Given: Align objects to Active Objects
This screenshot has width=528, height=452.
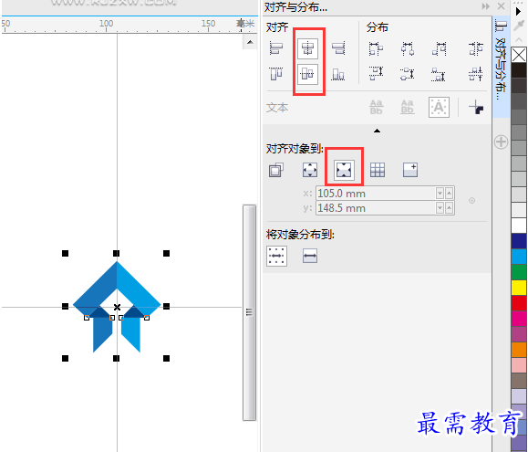Looking at the screenshot, I should click(x=276, y=170).
